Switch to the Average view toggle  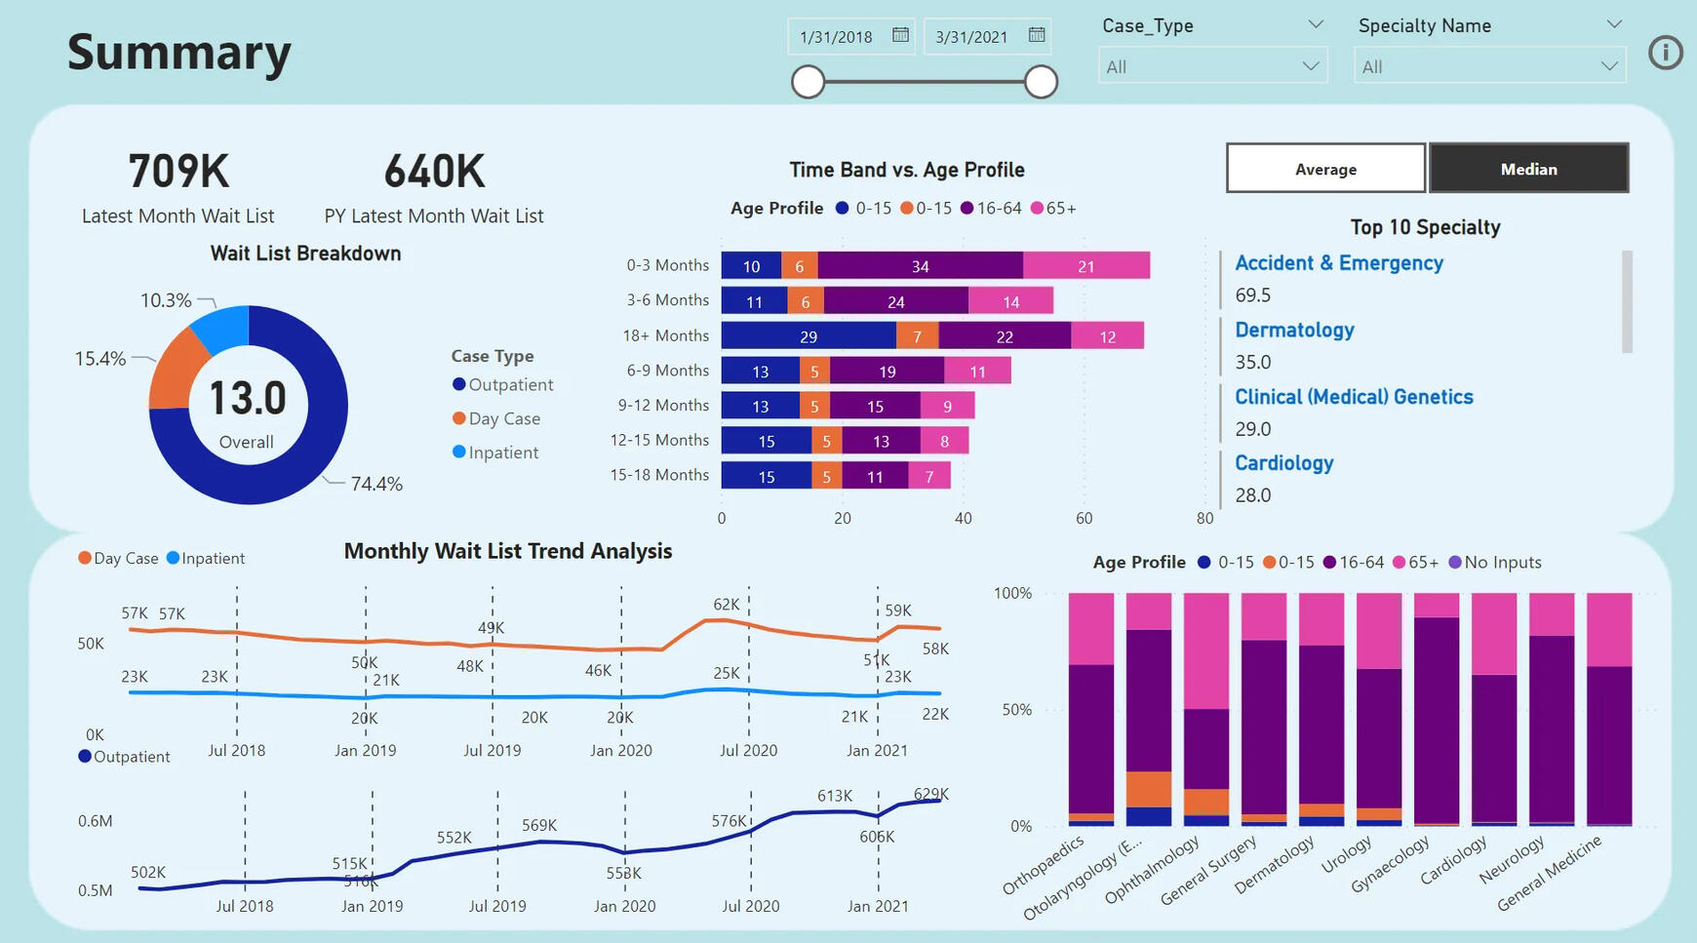click(1325, 169)
